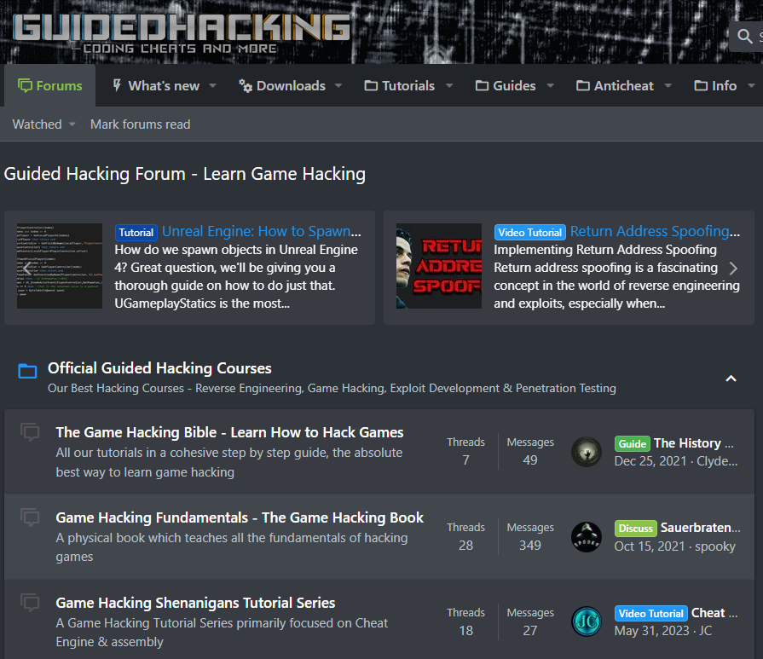Click the 'Our Best Hacking Courses' category description
The width and height of the screenshot is (763, 659).
(332, 389)
